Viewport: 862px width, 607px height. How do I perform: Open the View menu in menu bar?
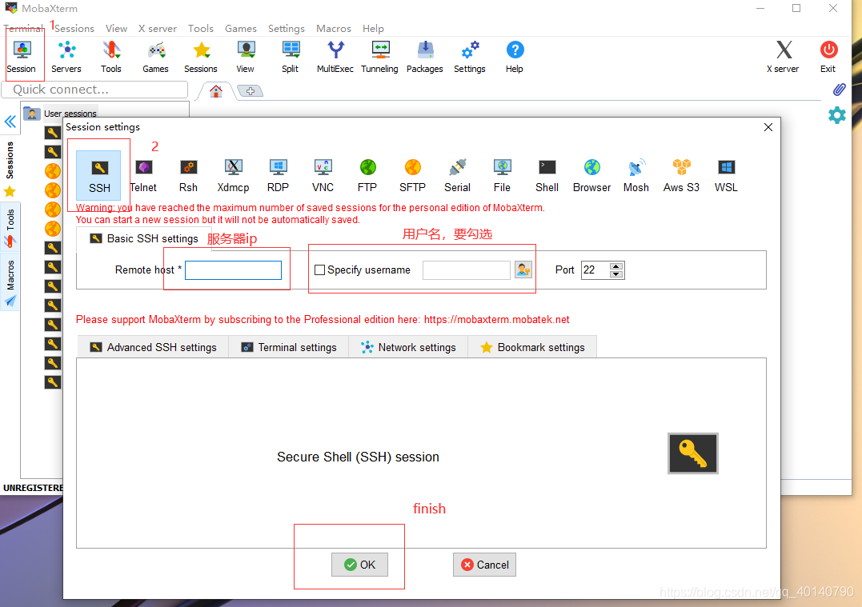click(116, 29)
